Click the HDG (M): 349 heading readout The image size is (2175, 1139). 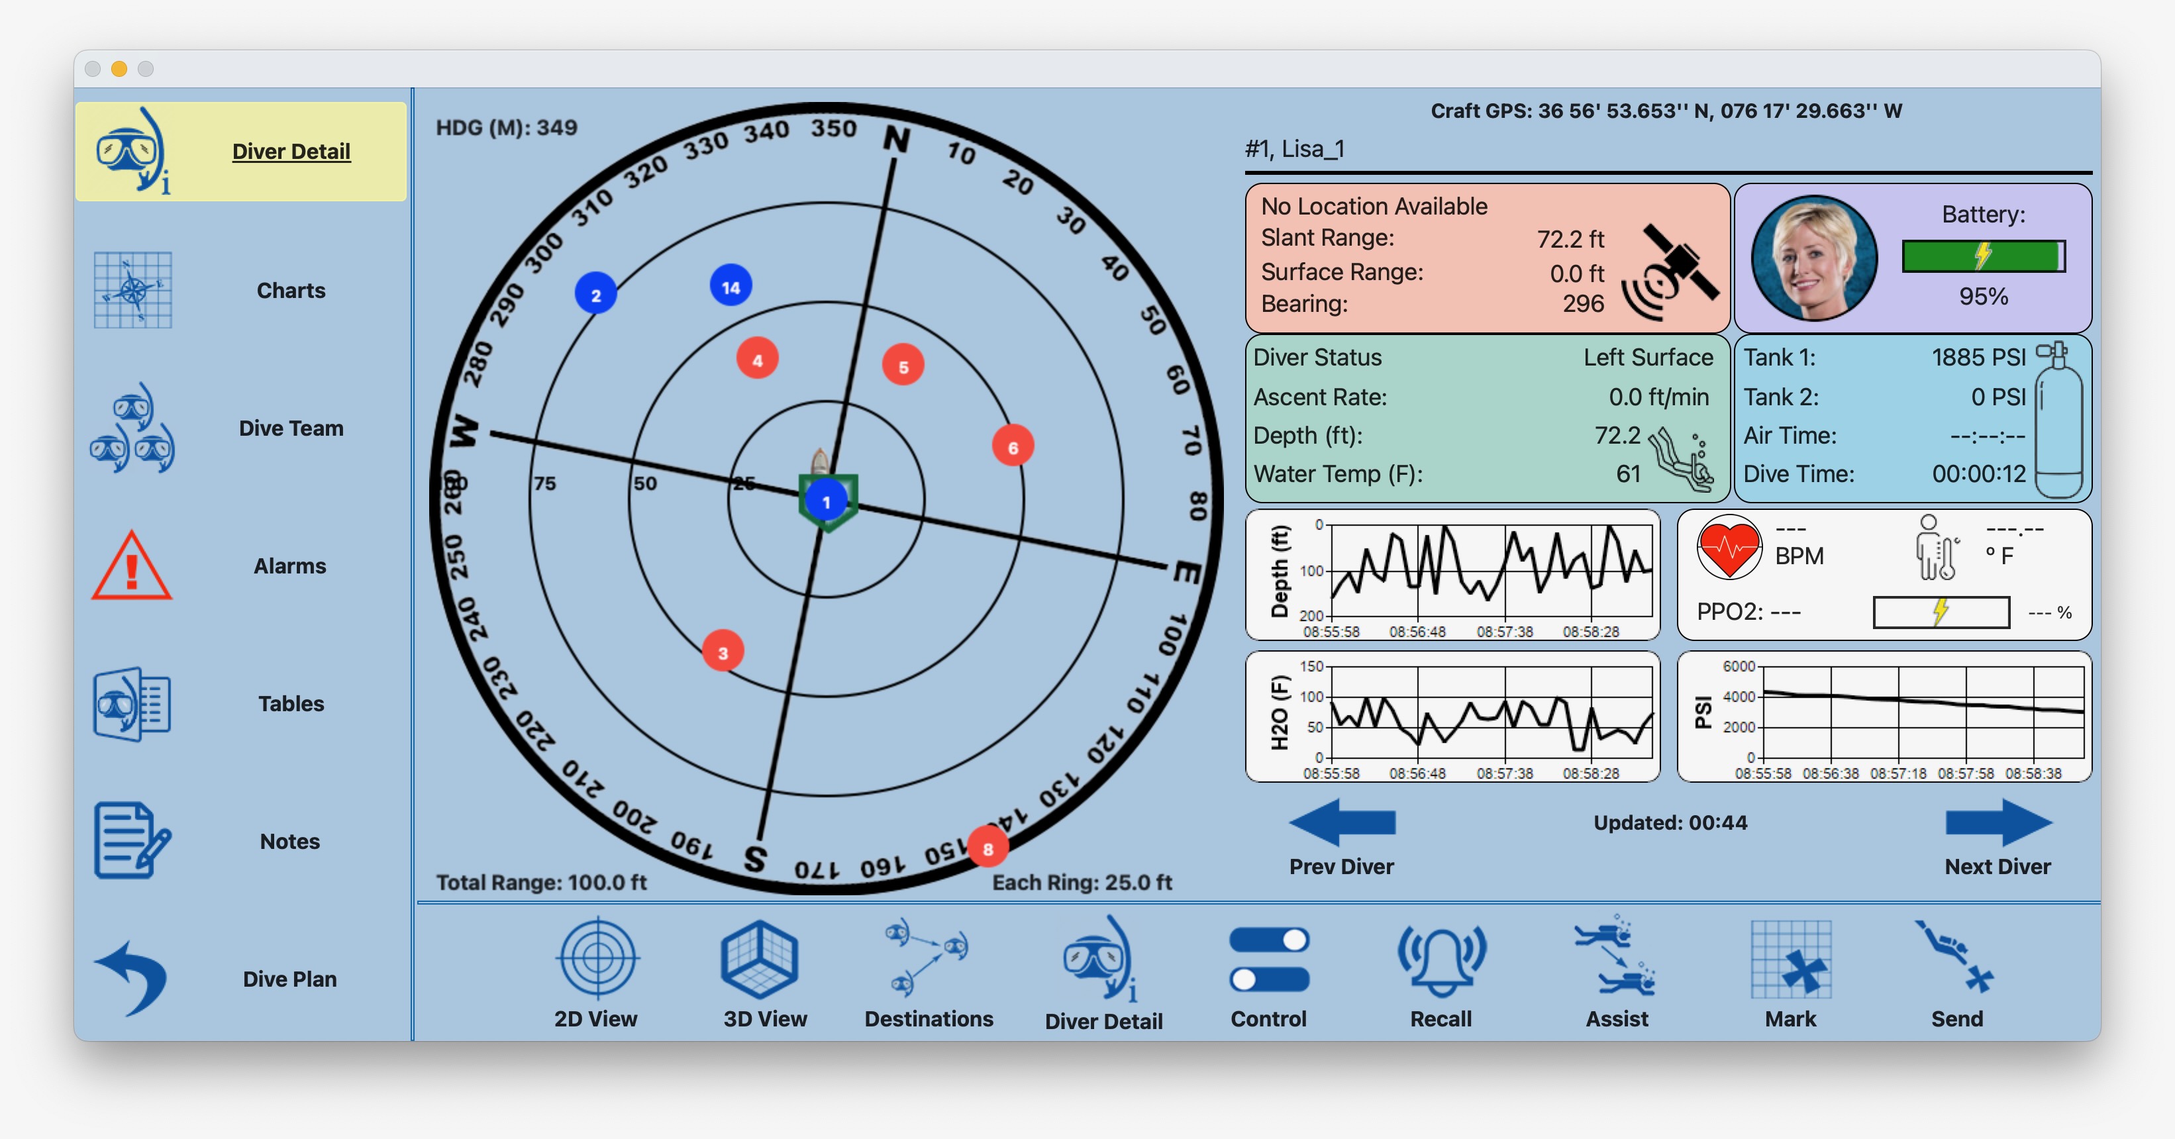click(x=506, y=128)
